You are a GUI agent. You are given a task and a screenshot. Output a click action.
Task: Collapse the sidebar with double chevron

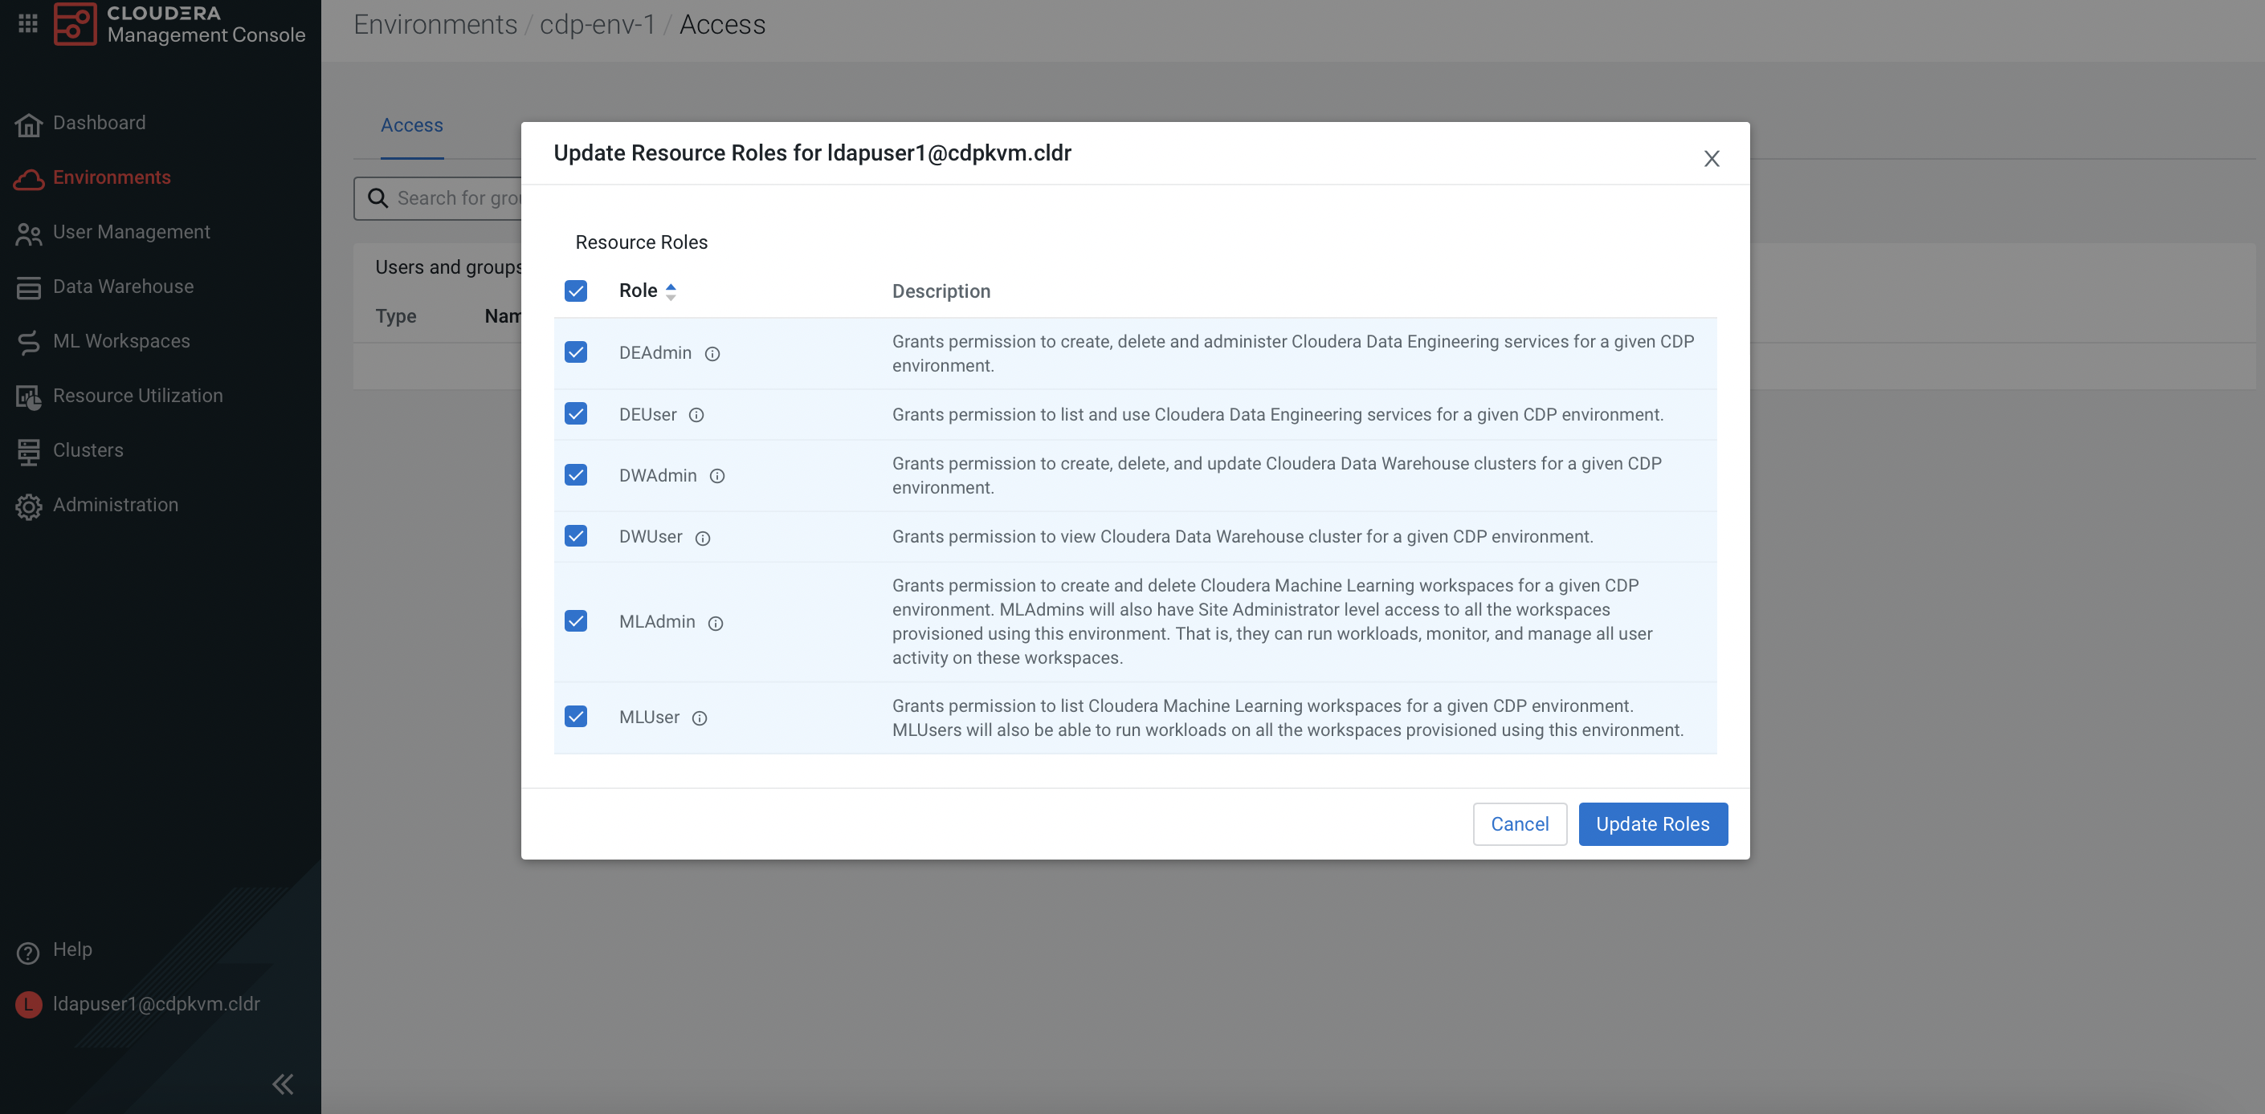tap(282, 1084)
